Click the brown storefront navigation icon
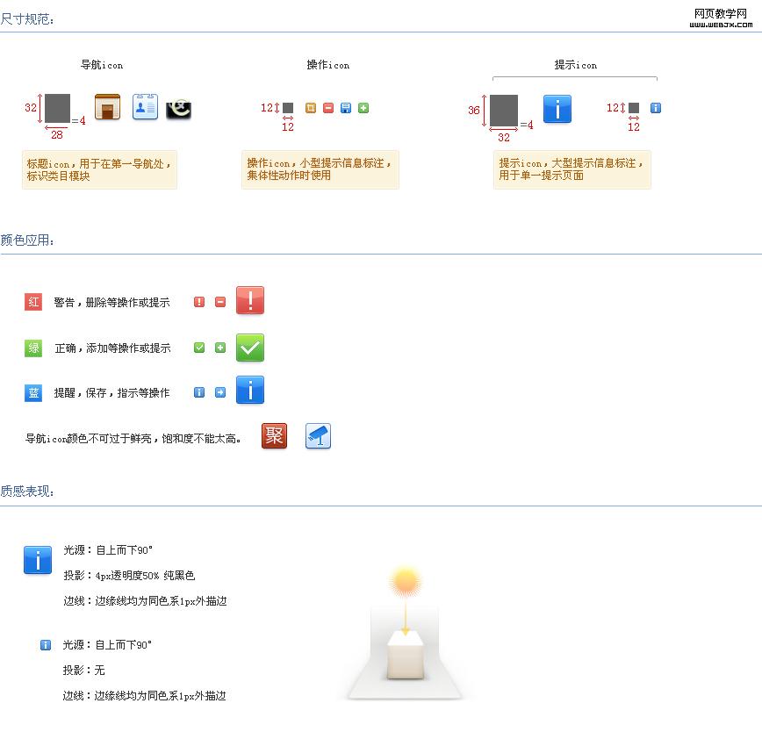 [x=107, y=107]
